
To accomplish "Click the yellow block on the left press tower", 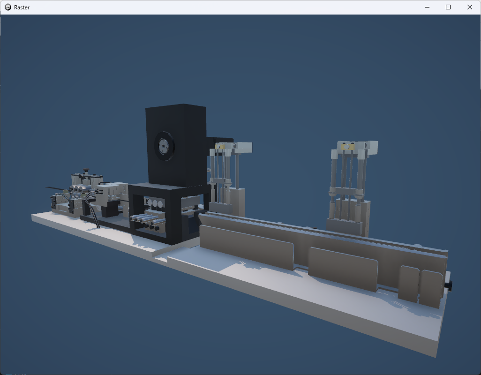I will click(x=222, y=147).
